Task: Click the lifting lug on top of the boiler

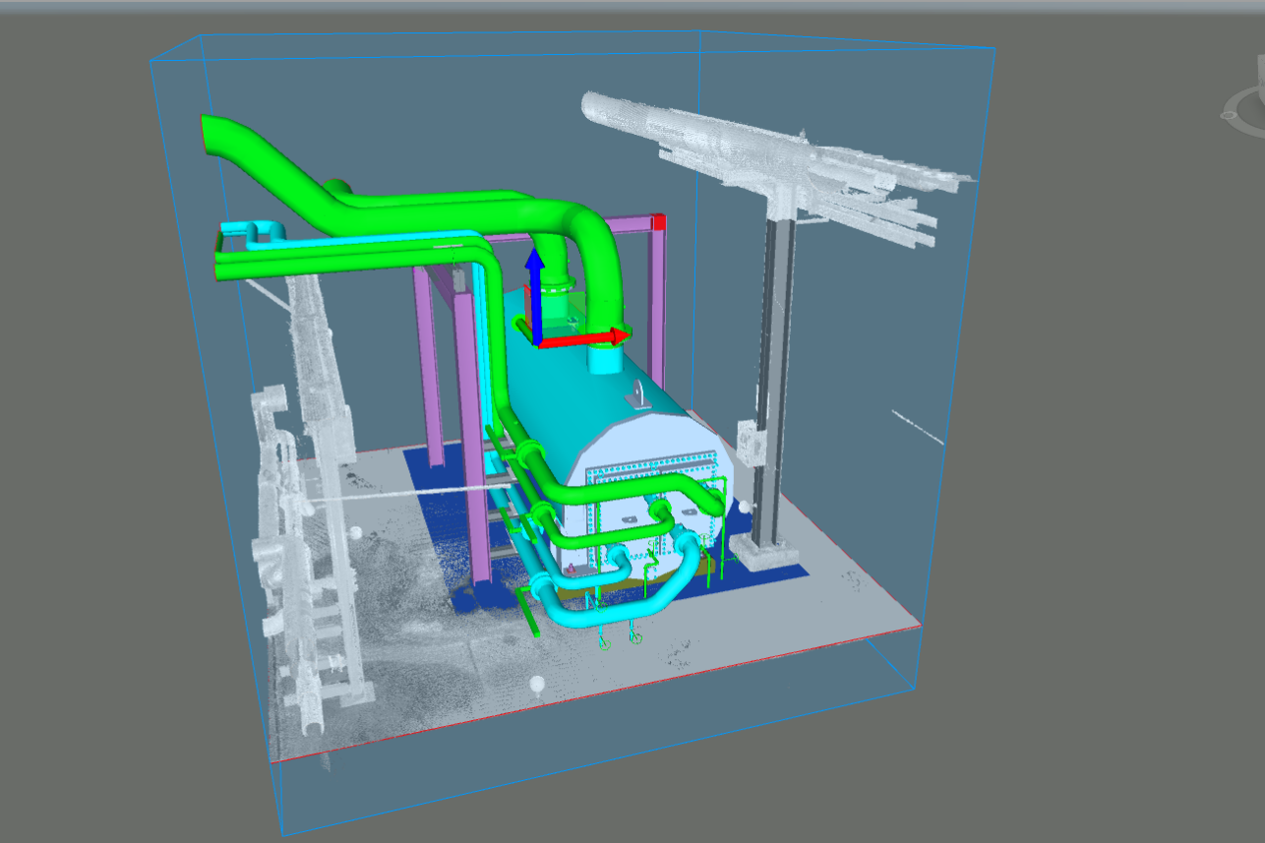Action: [x=639, y=393]
